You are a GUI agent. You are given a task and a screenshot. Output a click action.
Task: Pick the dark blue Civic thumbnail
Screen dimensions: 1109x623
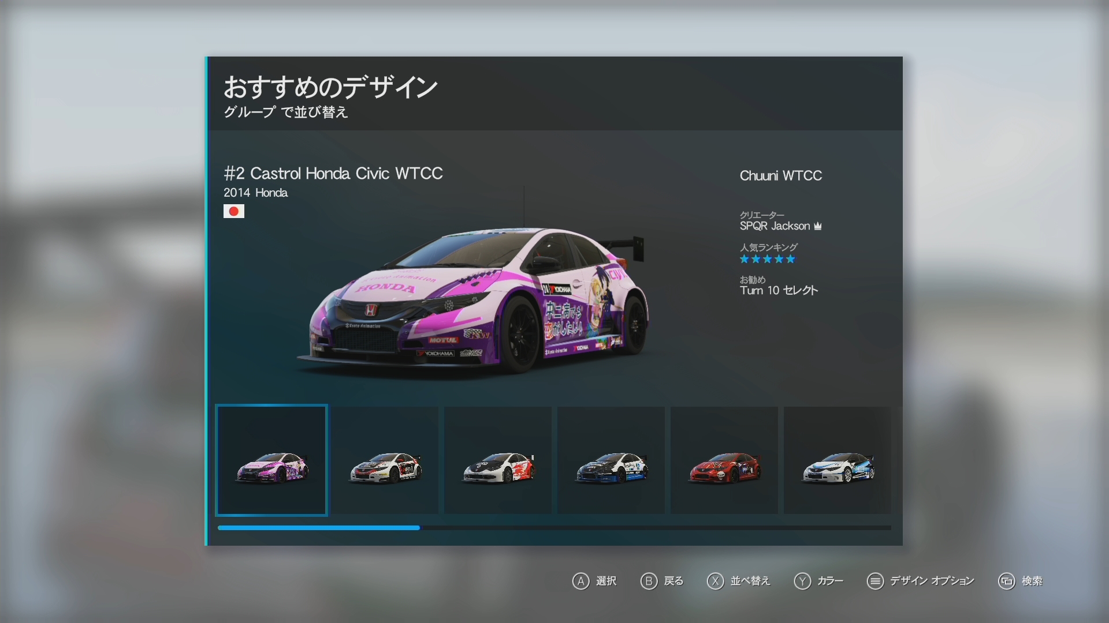click(x=611, y=460)
